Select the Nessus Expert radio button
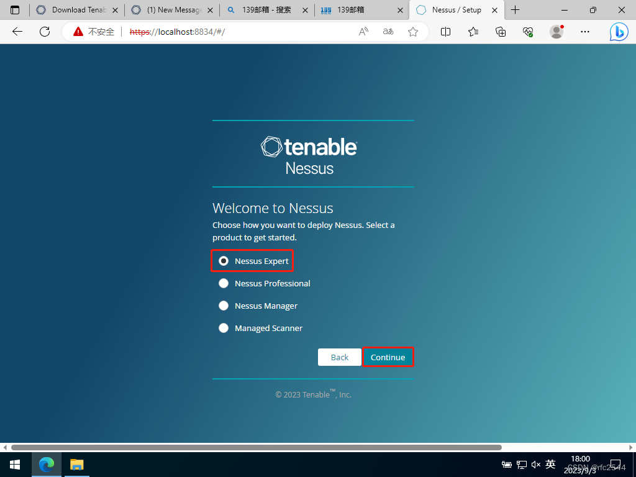 [224, 261]
